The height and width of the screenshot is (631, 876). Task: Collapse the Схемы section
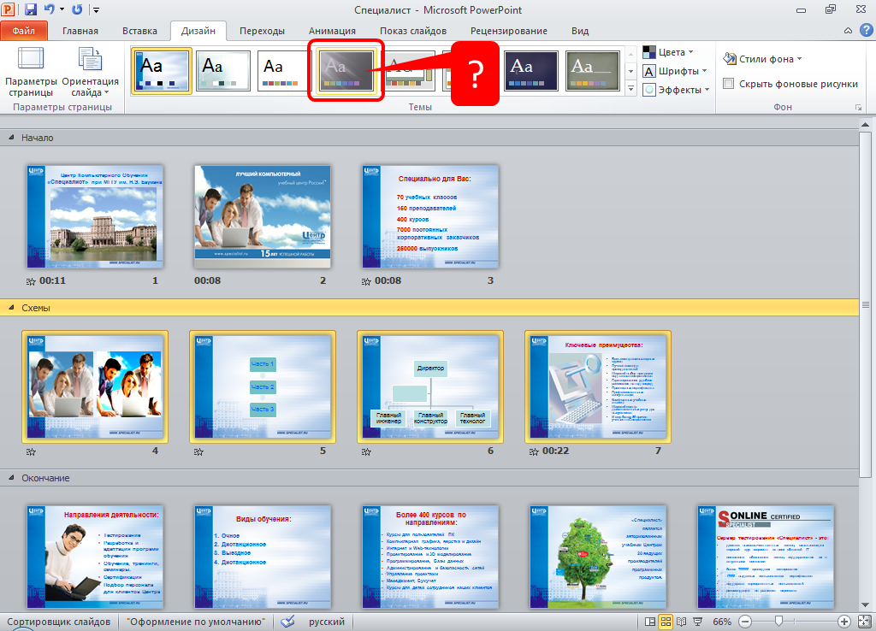coord(12,308)
